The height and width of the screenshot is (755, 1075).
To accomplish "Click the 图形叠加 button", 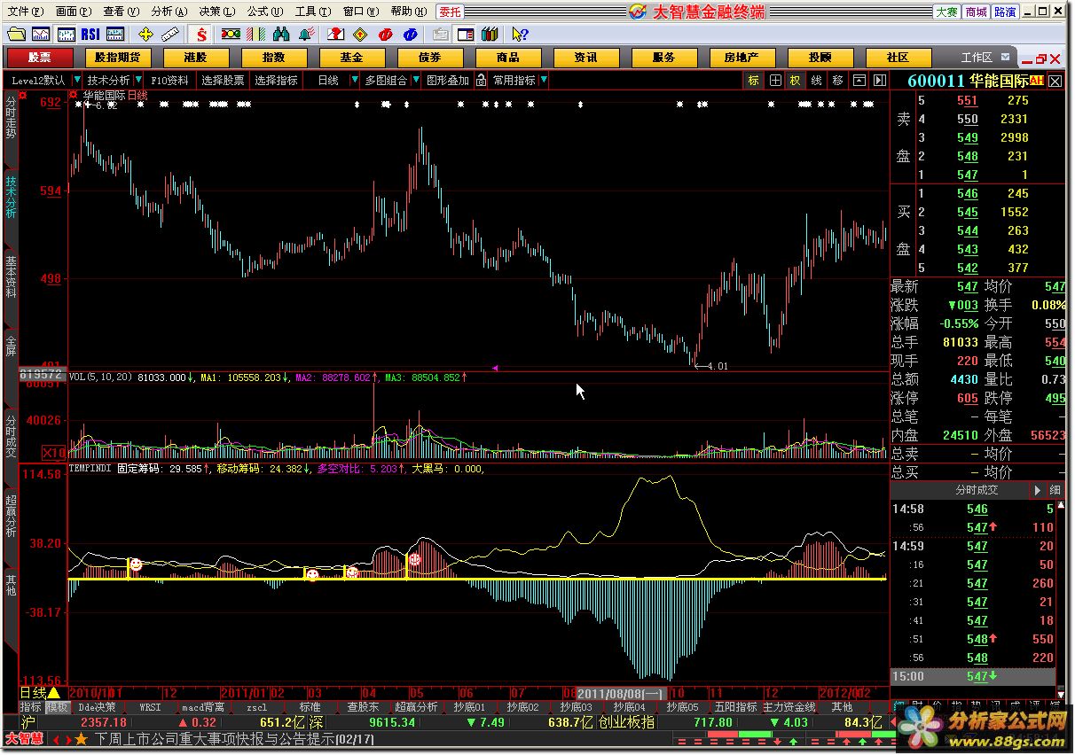I will point(448,80).
